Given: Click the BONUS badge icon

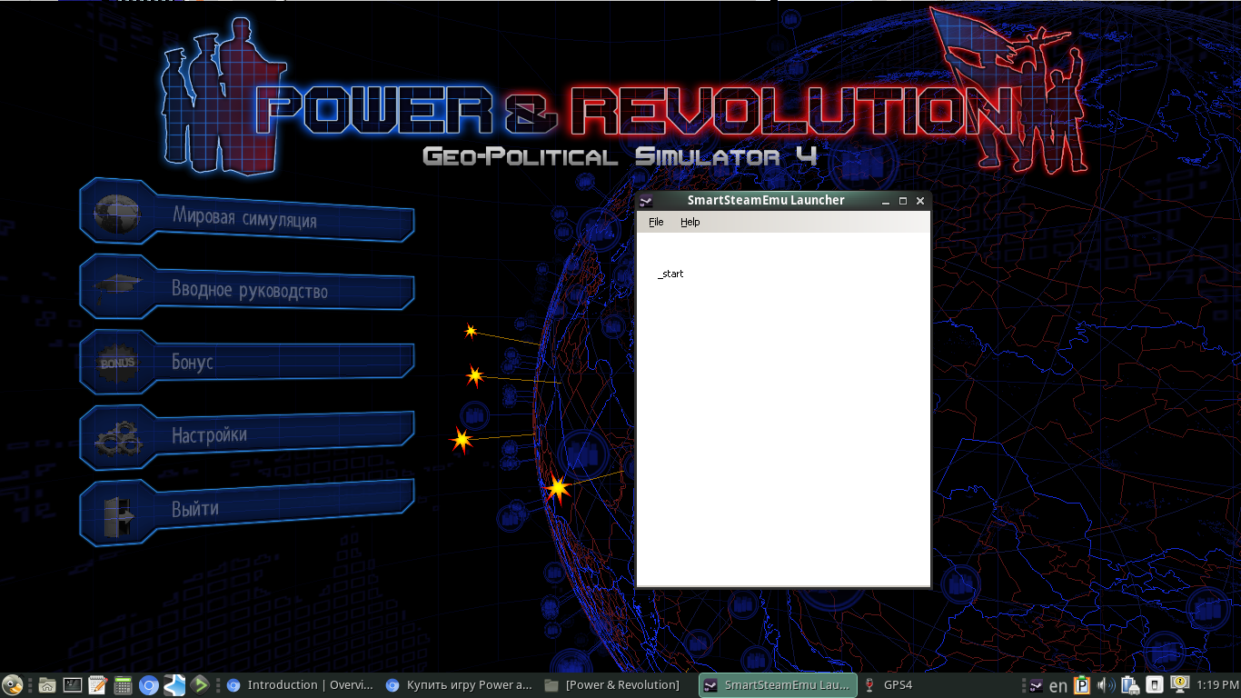Looking at the screenshot, I should pyautogui.click(x=117, y=363).
